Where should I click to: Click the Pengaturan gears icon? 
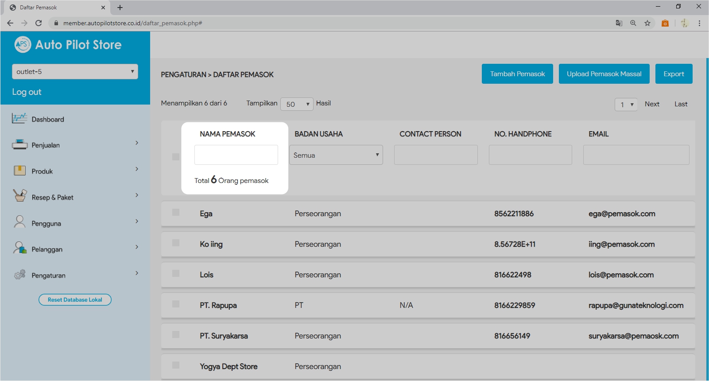19,275
